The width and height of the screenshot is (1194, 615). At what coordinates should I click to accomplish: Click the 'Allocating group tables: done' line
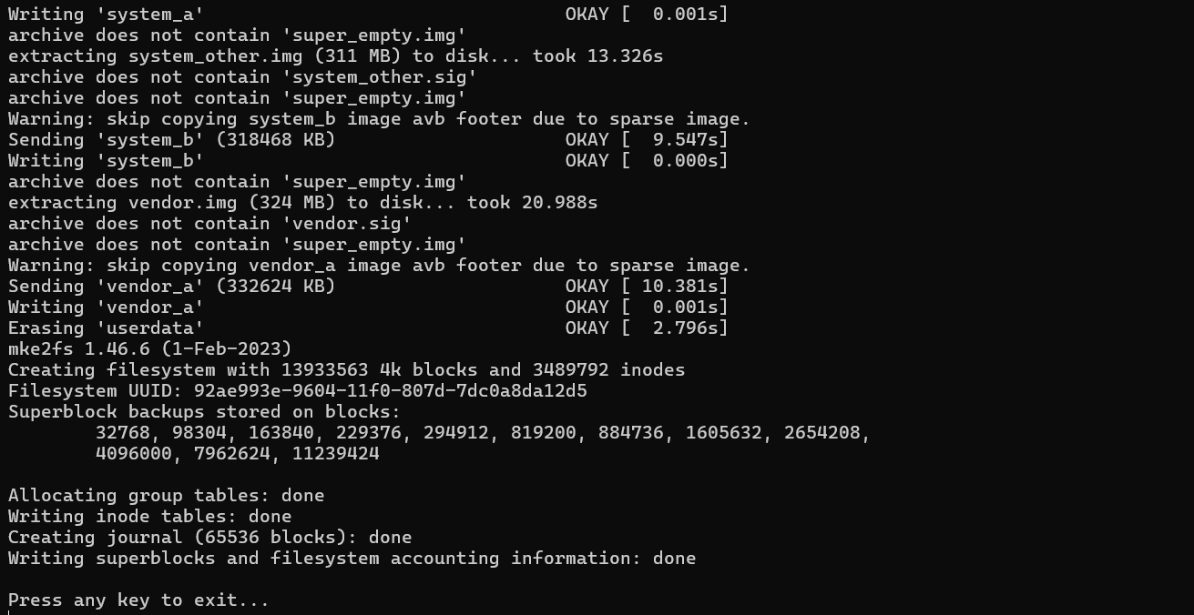pyautogui.click(x=166, y=496)
